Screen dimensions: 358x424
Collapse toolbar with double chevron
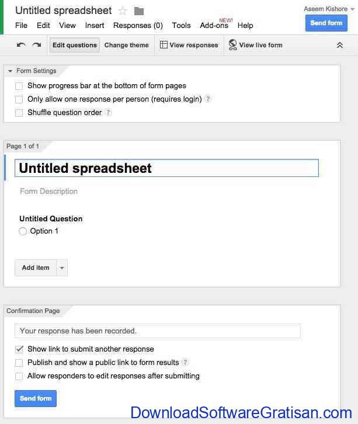tap(340, 45)
